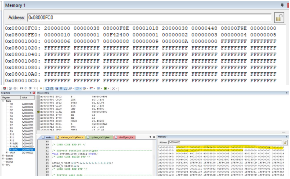Toggle the Call Stack Window toolbar button
Screen dimensions: 290x179
tap(66, 88)
